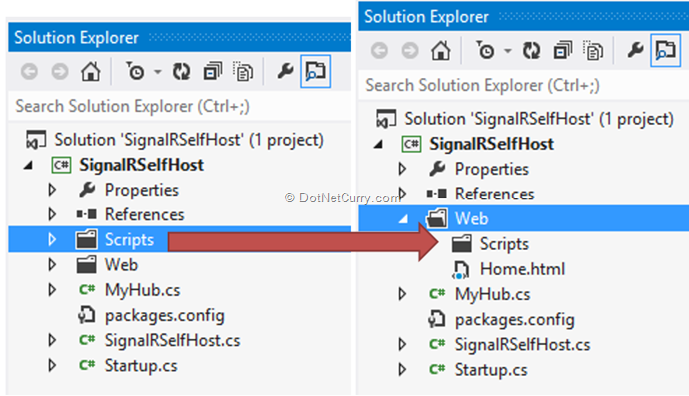Select SignalRSelfHost project node in left panel
This screenshot has height=396, width=689.
point(142,165)
